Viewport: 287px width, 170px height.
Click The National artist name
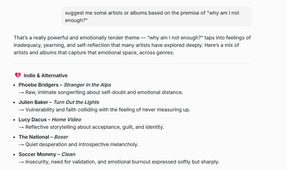[34, 137]
